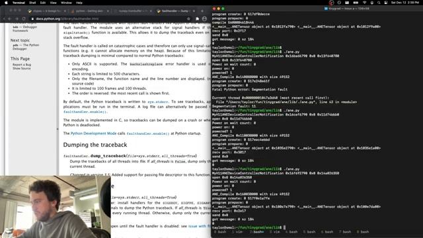The width and height of the screenshot is (423, 238).
Task: Click the webcam video overlay
Action: (56, 207)
